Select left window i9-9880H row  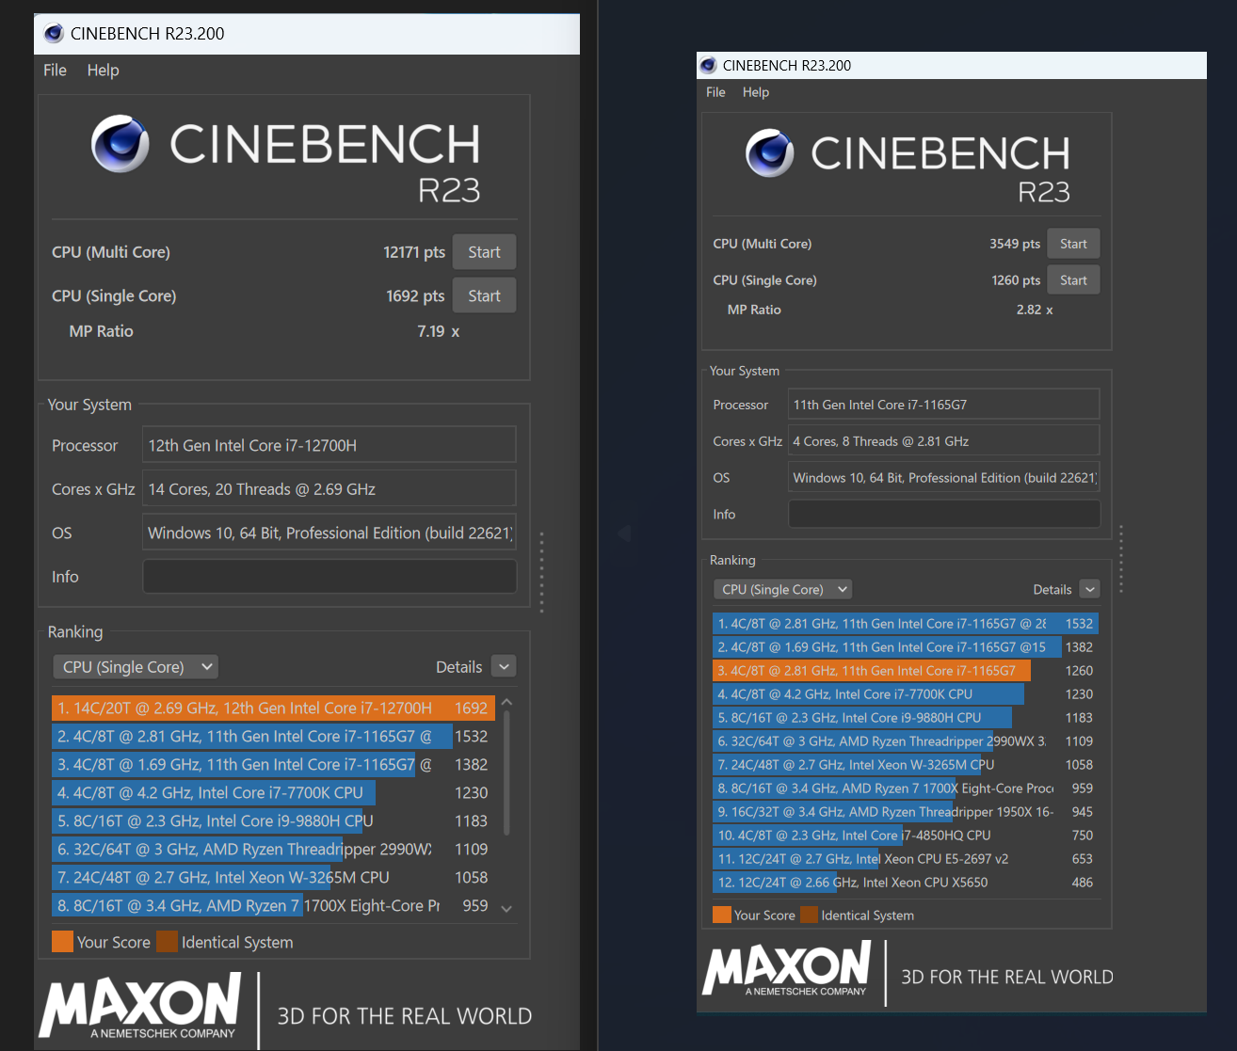click(274, 821)
